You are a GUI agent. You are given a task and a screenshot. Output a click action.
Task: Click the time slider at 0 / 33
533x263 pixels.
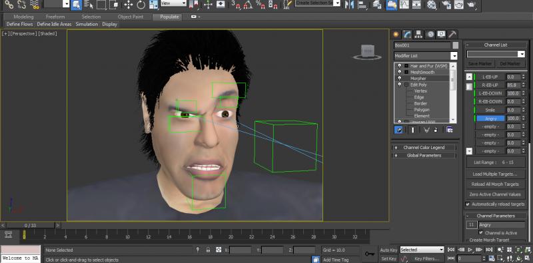30,225
